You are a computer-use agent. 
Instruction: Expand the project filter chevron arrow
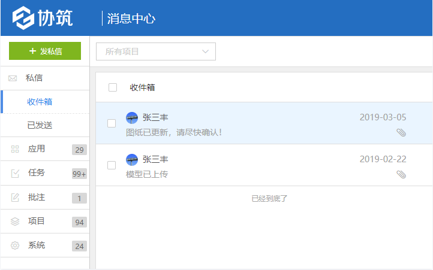[x=205, y=51]
